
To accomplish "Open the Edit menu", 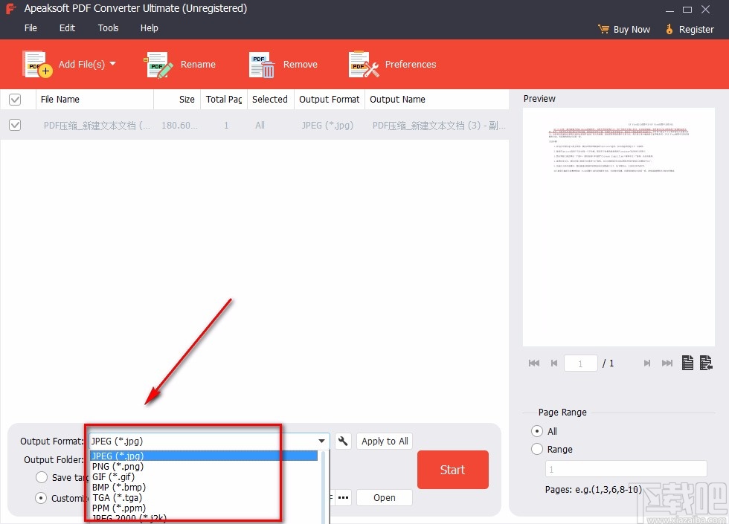I will pos(67,28).
